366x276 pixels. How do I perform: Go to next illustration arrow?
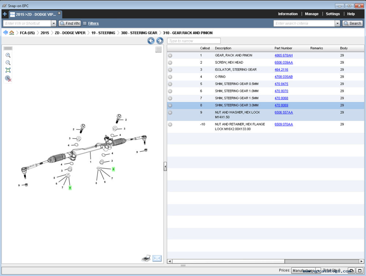tap(160, 41)
